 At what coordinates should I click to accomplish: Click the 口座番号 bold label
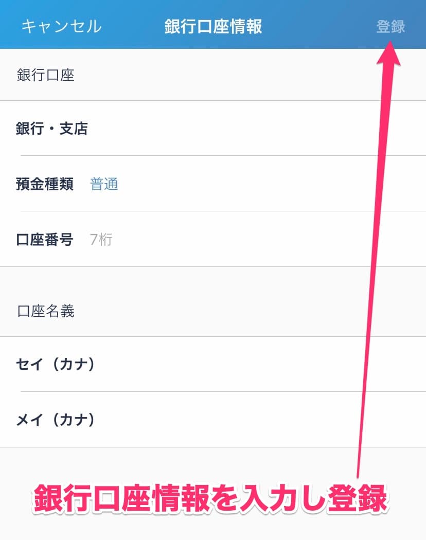(44, 239)
